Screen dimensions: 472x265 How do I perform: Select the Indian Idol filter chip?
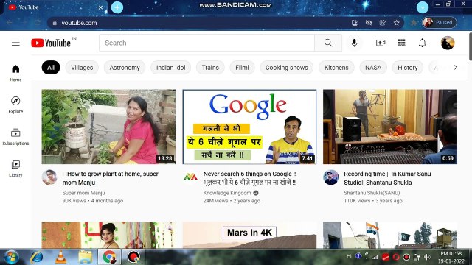[170, 68]
